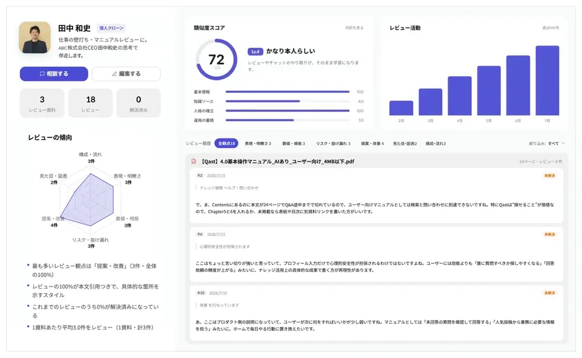
Task: Click the 基本情報 progress bar
Action: coord(288,92)
